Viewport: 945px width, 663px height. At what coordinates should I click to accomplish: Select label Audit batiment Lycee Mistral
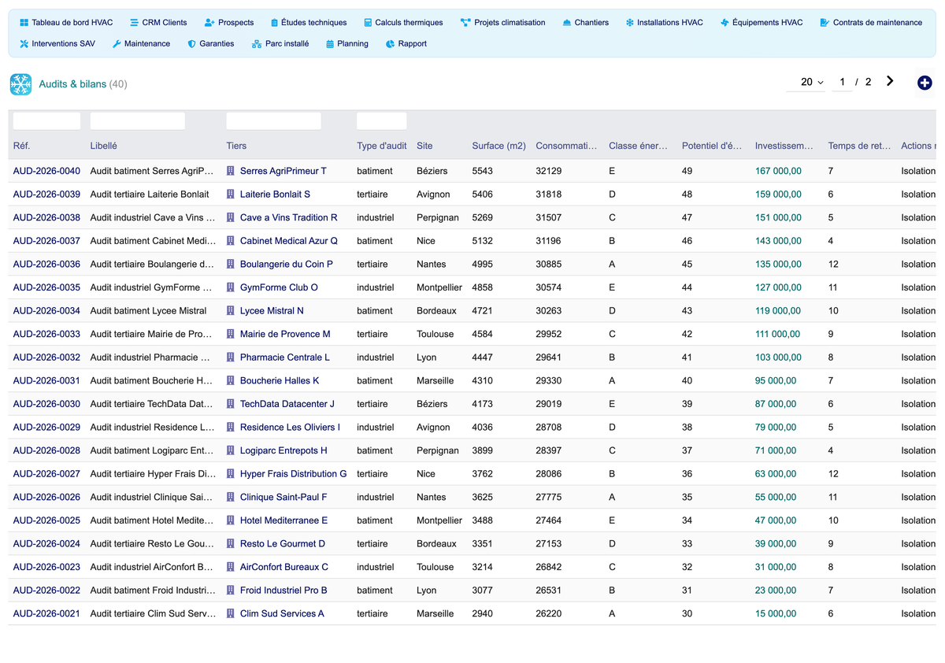pos(149,311)
